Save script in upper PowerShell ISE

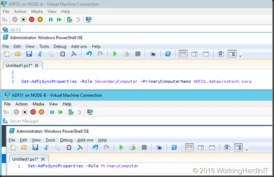(29, 54)
